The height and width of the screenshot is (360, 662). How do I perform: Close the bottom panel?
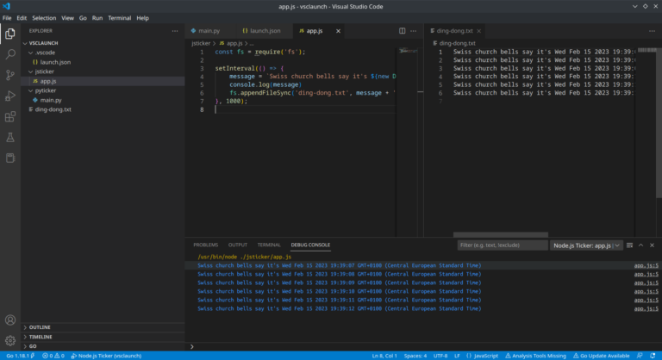652,245
